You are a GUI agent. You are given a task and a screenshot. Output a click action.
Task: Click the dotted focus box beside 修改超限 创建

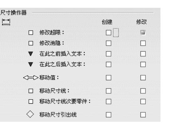coord(116,32)
